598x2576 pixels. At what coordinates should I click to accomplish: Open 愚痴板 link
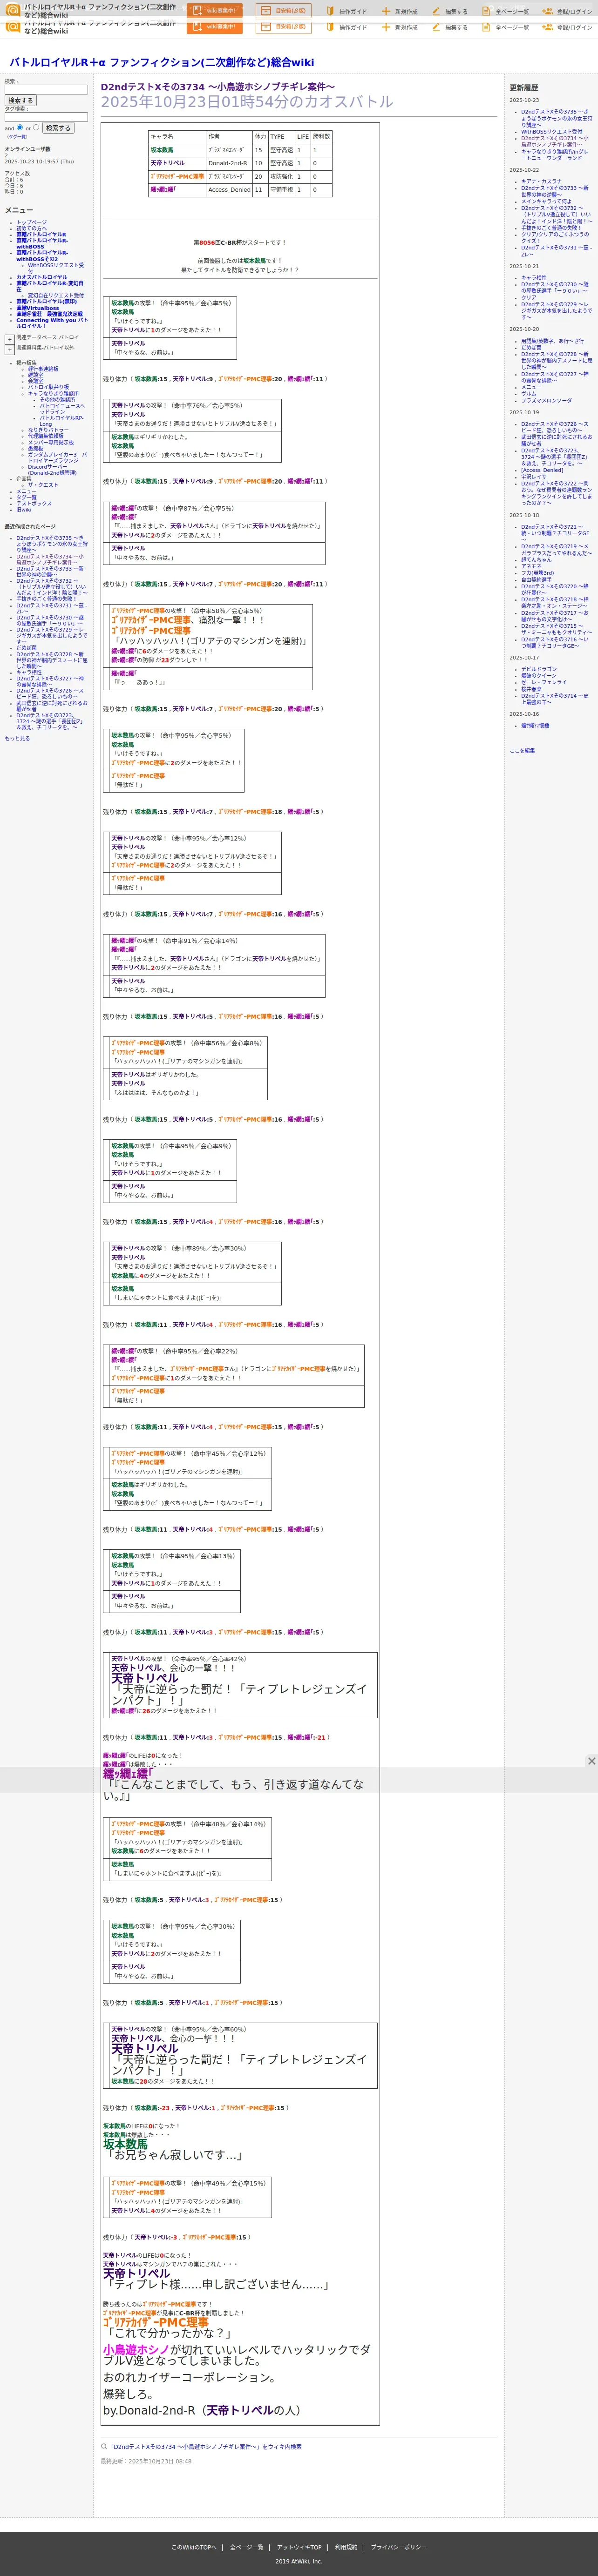35,448
